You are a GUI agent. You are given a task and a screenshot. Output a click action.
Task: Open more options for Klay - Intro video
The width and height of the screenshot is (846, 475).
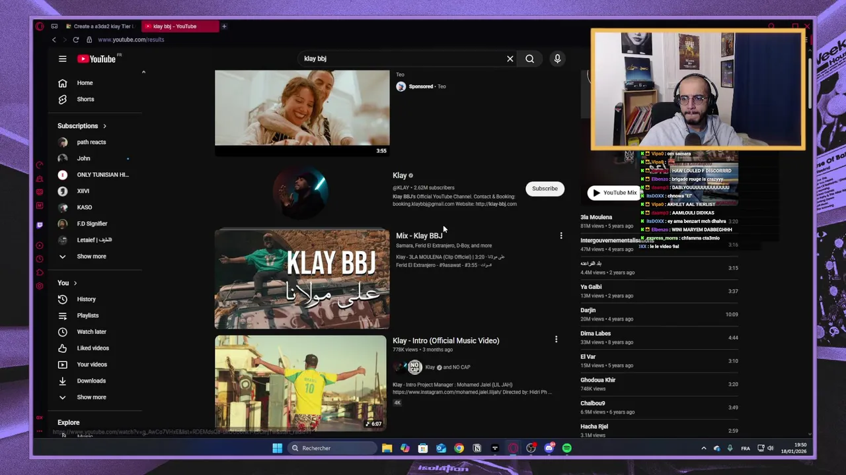coord(556,339)
